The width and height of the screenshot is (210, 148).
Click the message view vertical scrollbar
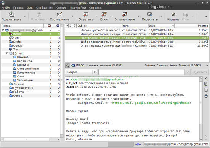click(201, 109)
